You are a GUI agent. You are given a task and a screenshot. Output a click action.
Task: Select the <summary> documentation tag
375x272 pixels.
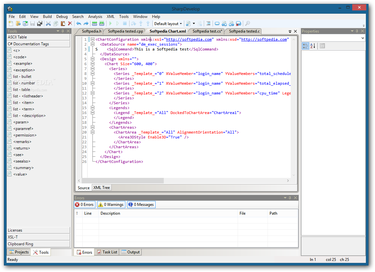tap(23, 168)
